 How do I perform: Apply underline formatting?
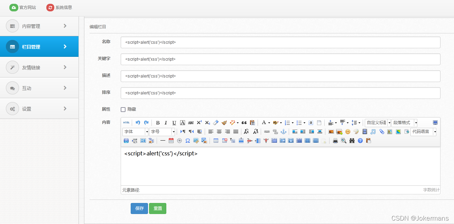(x=174, y=123)
